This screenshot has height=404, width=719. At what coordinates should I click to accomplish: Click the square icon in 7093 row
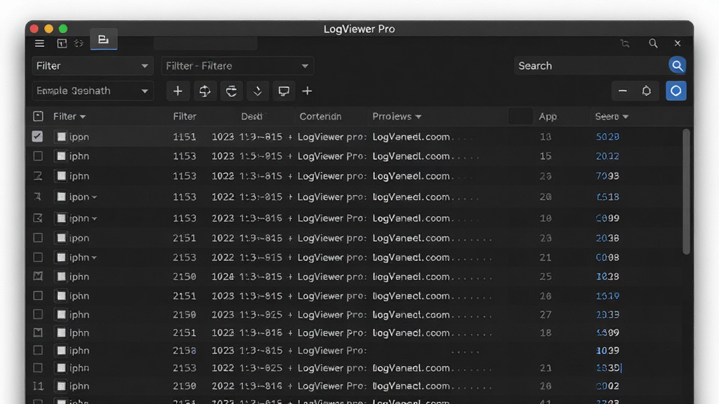point(61,176)
